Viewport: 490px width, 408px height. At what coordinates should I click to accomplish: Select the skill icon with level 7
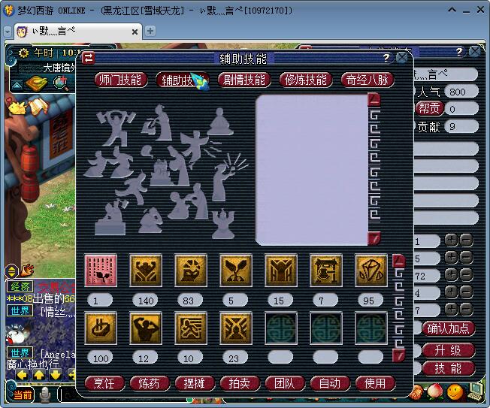click(325, 270)
